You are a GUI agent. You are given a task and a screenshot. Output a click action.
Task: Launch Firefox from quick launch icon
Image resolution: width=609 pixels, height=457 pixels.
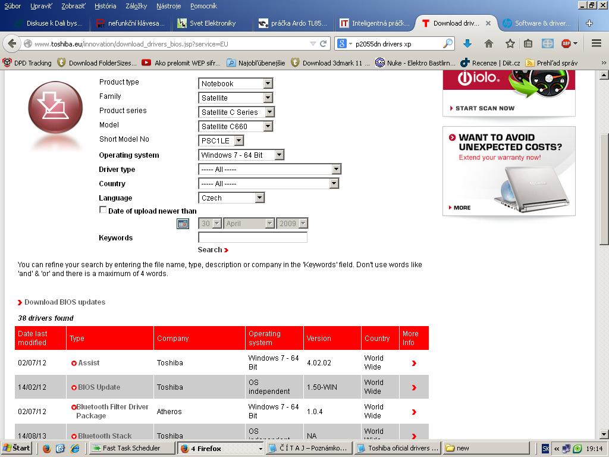pos(47,449)
